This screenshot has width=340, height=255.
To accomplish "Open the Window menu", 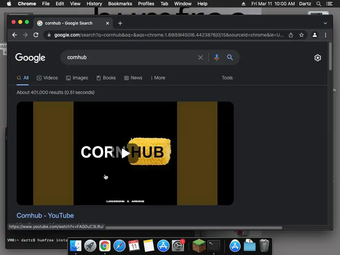I will point(183,4).
